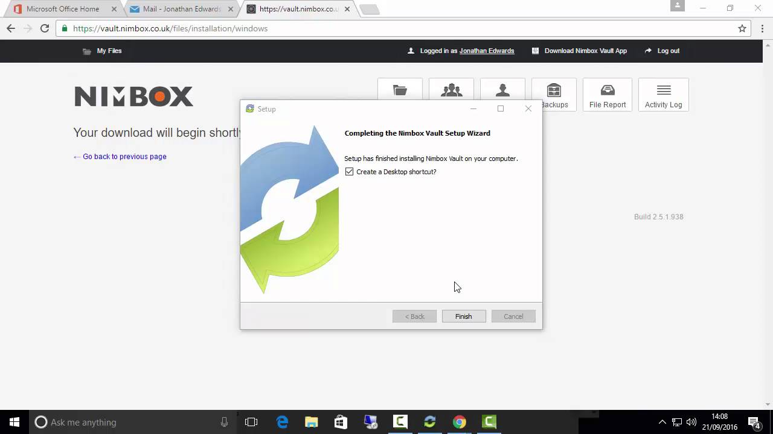Image resolution: width=773 pixels, height=434 pixels.
Task: Click Windows Start button
Action: pos(14,422)
